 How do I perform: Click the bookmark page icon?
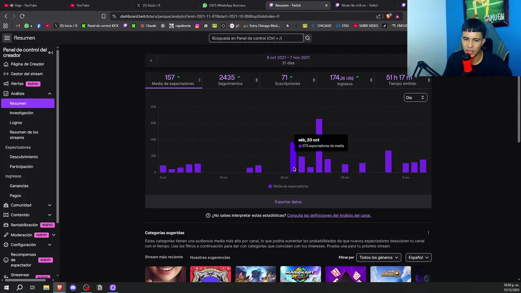(x=103, y=16)
